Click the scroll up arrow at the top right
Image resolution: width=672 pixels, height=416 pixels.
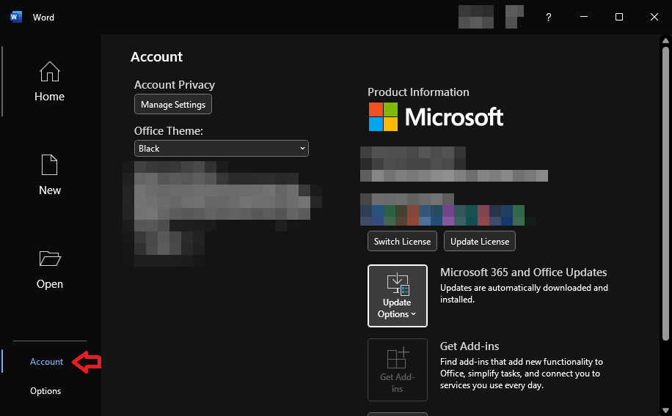(665, 41)
